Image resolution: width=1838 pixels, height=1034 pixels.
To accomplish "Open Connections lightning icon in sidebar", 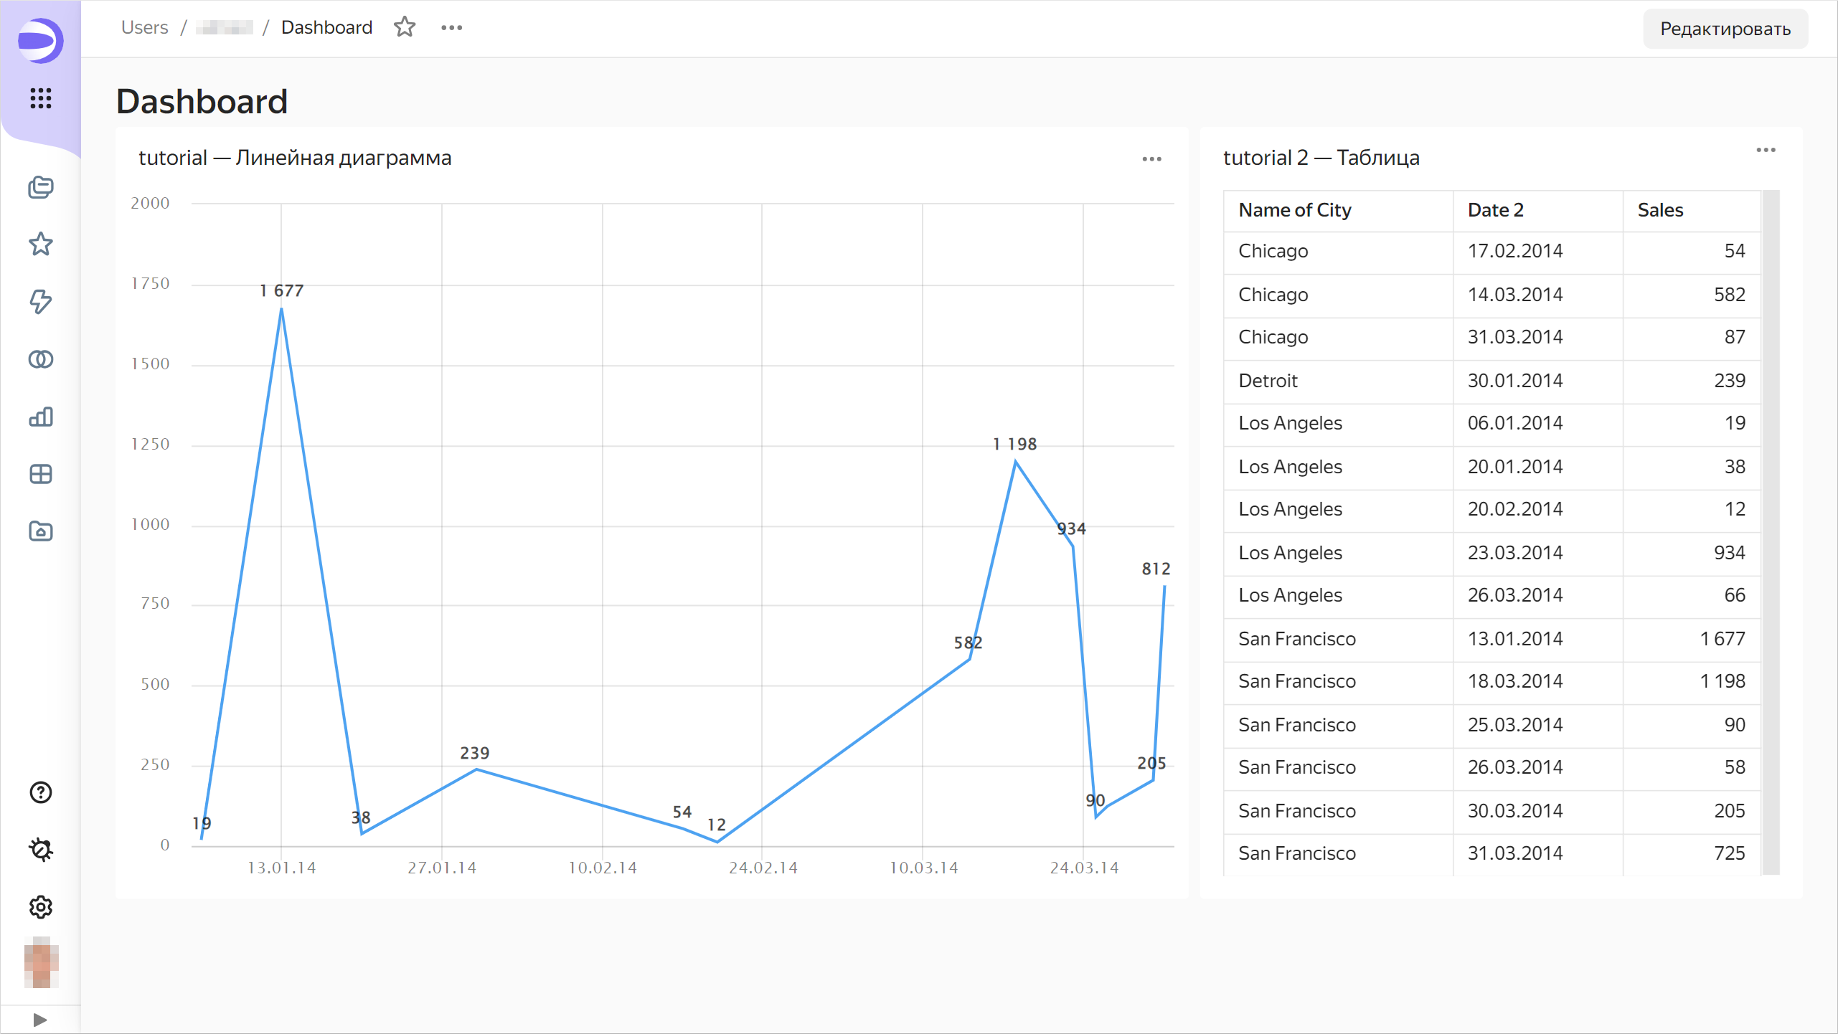I will tap(40, 302).
